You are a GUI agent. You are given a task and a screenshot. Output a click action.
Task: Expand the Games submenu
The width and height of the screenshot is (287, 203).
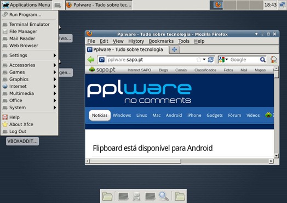point(30,72)
